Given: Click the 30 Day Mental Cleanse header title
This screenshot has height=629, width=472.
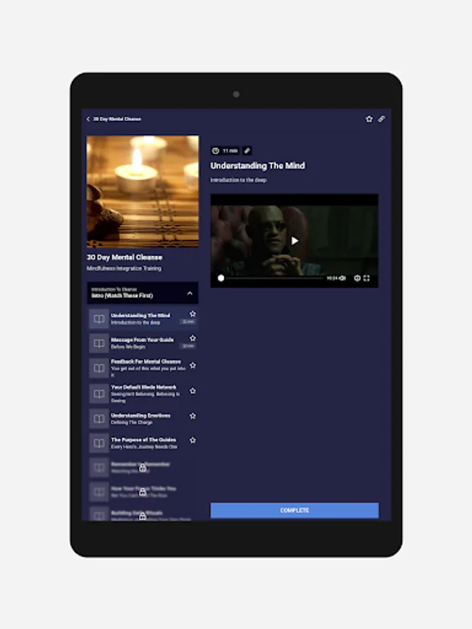Looking at the screenshot, I should point(117,119).
